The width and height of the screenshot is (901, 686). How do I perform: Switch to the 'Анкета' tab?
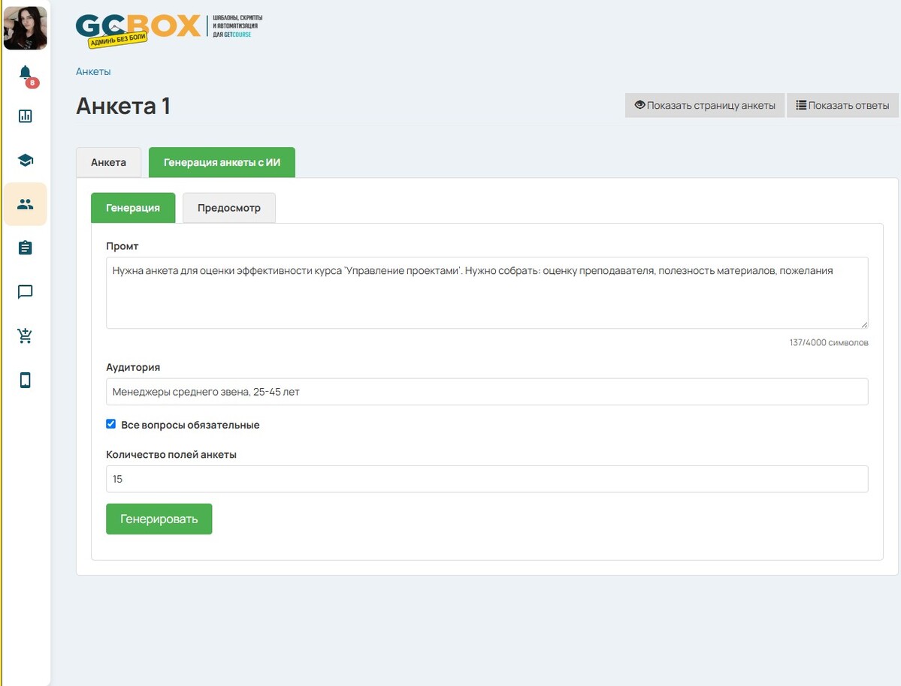click(x=108, y=162)
